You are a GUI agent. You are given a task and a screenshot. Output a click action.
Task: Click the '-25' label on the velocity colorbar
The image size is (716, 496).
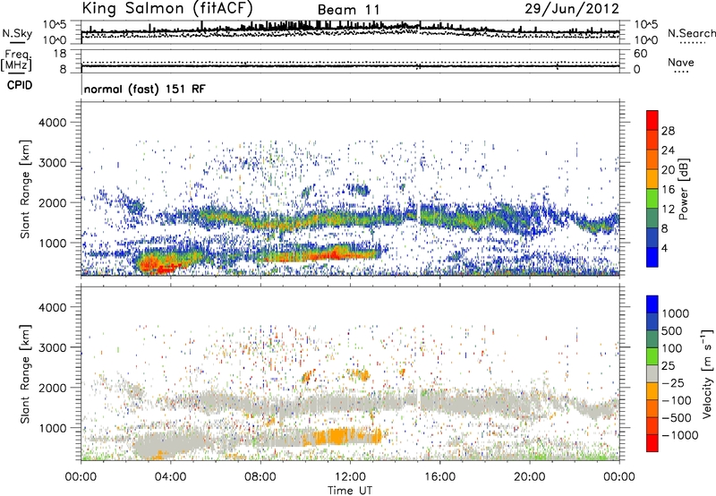pyautogui.click(x=673, y=383)
